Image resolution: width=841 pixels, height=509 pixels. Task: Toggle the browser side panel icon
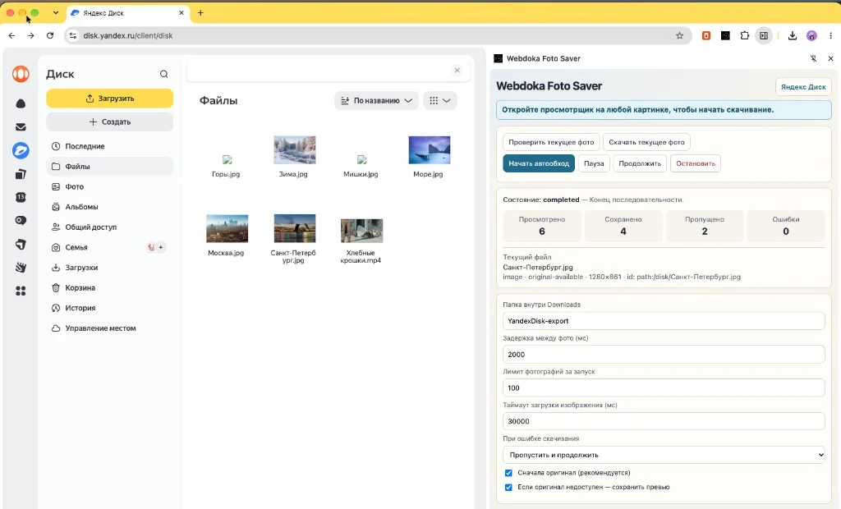coord(764,35)
